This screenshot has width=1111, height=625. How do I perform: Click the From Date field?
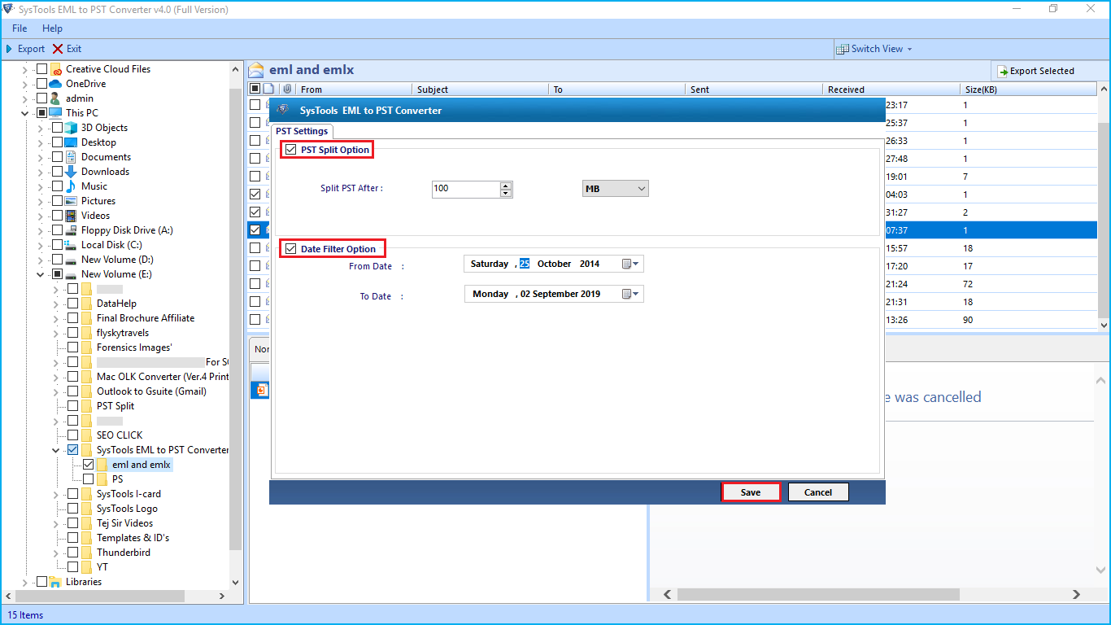(x=554, y=264)
